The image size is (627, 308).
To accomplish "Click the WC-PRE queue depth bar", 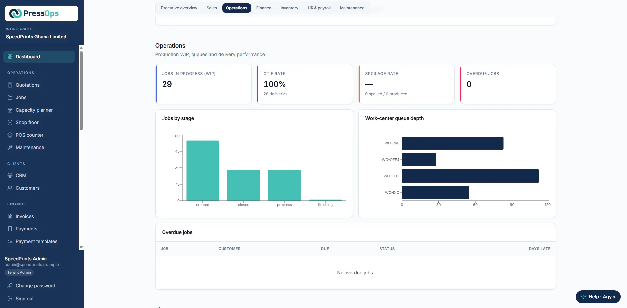I will coord(453,143).
